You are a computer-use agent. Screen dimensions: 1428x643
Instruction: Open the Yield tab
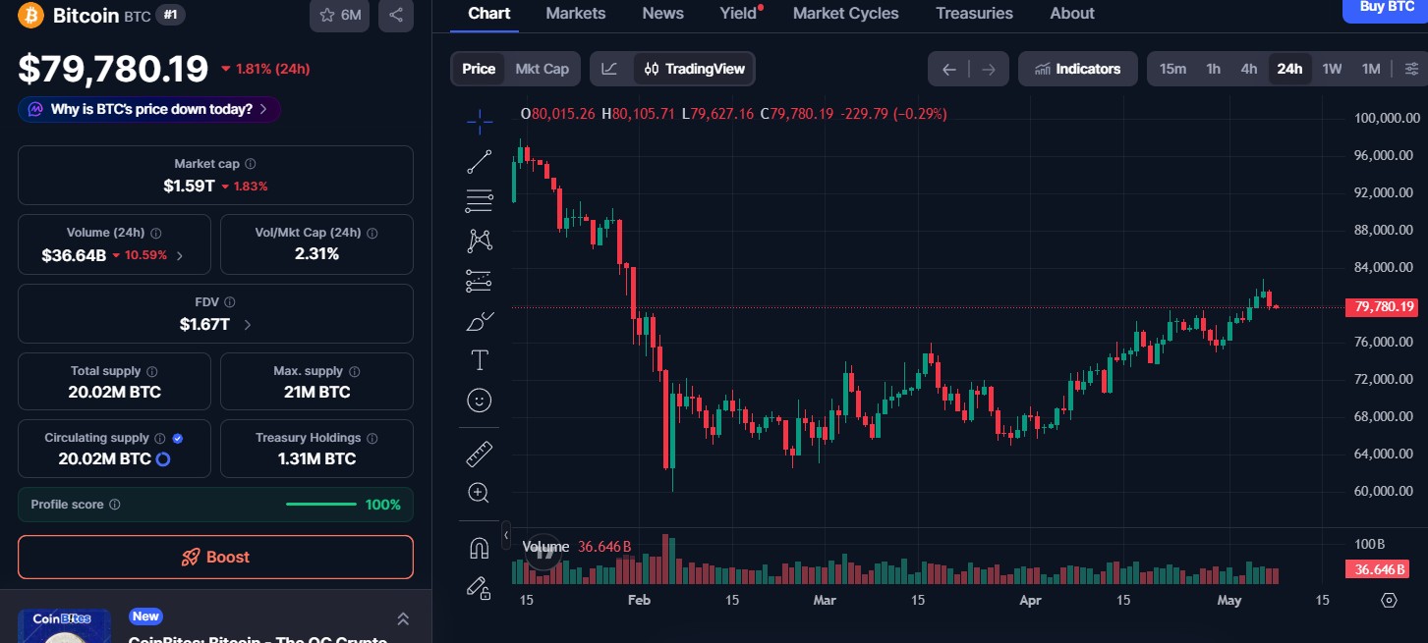tap(740, 14)
